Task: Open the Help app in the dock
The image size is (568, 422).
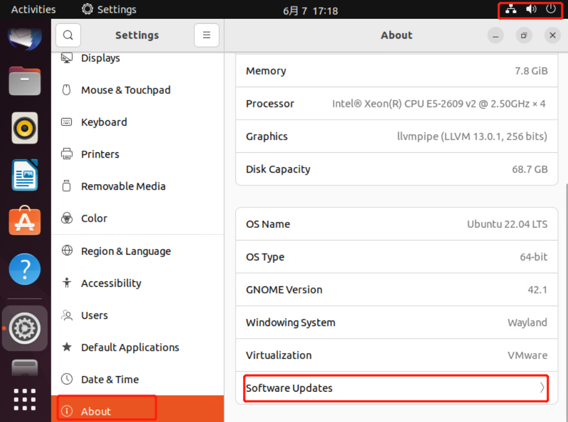Action: 25,269
